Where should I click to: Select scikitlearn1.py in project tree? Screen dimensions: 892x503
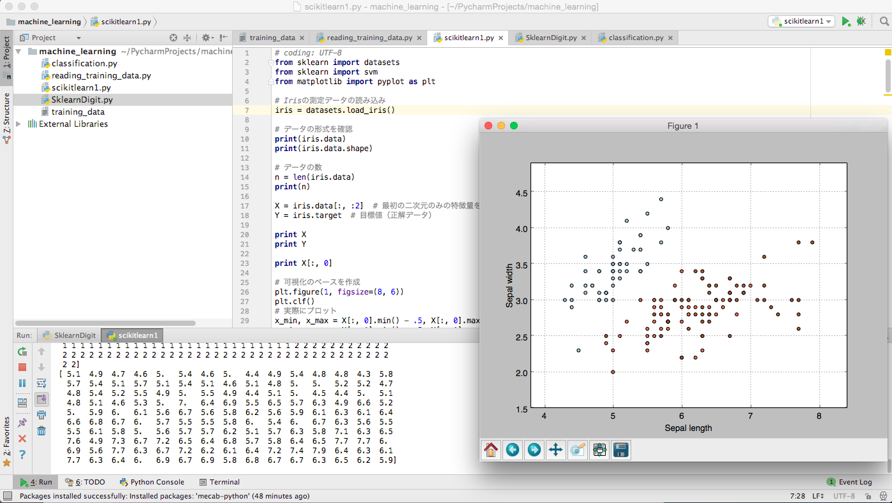(x=75, y=87)
